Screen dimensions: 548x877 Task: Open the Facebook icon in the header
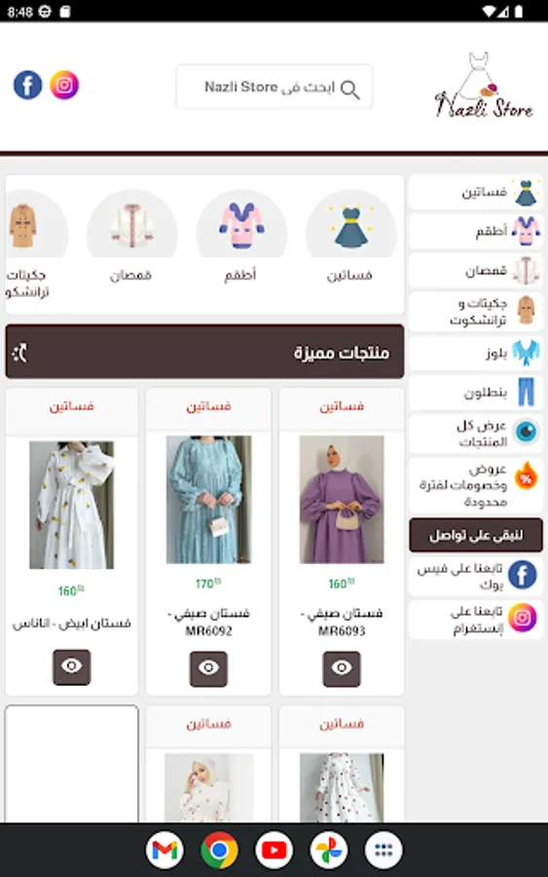point(27,86)
